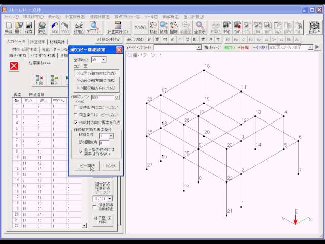Open a file with 開く icon
Image resolution: width=325 pixels, height=244 pixels.
click(19, 27)
